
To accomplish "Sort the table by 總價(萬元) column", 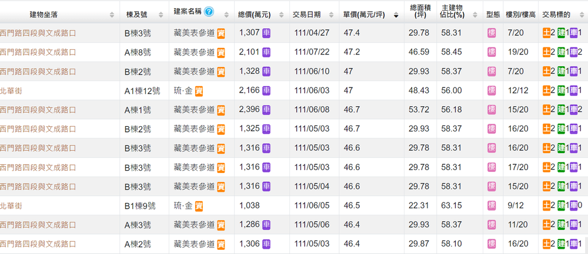I will pos(255,14).
